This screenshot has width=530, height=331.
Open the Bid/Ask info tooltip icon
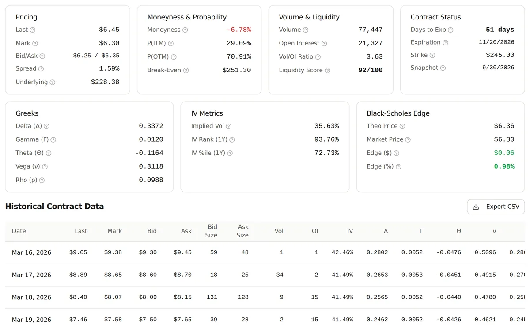(42, 56)
